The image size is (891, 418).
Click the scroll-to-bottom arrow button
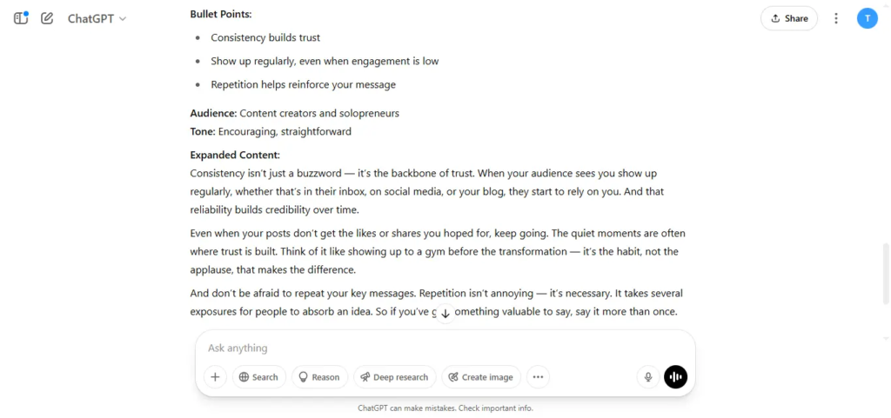pos(445,313)
